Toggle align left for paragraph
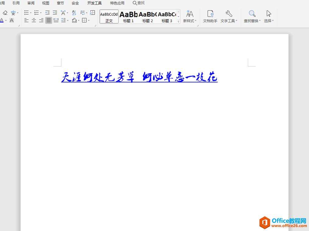 click(26, 20)
